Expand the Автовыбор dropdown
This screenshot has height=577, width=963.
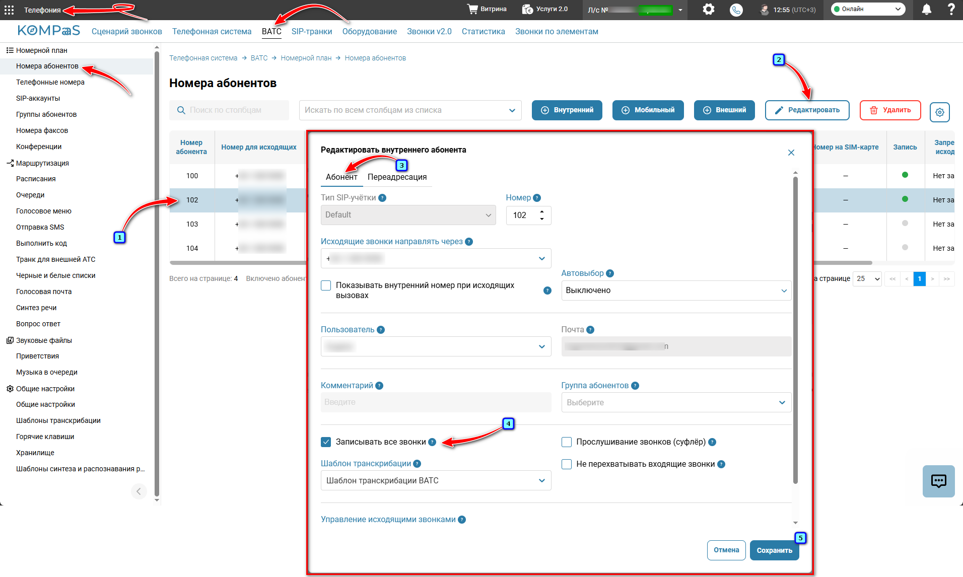[x=676, y=291]
